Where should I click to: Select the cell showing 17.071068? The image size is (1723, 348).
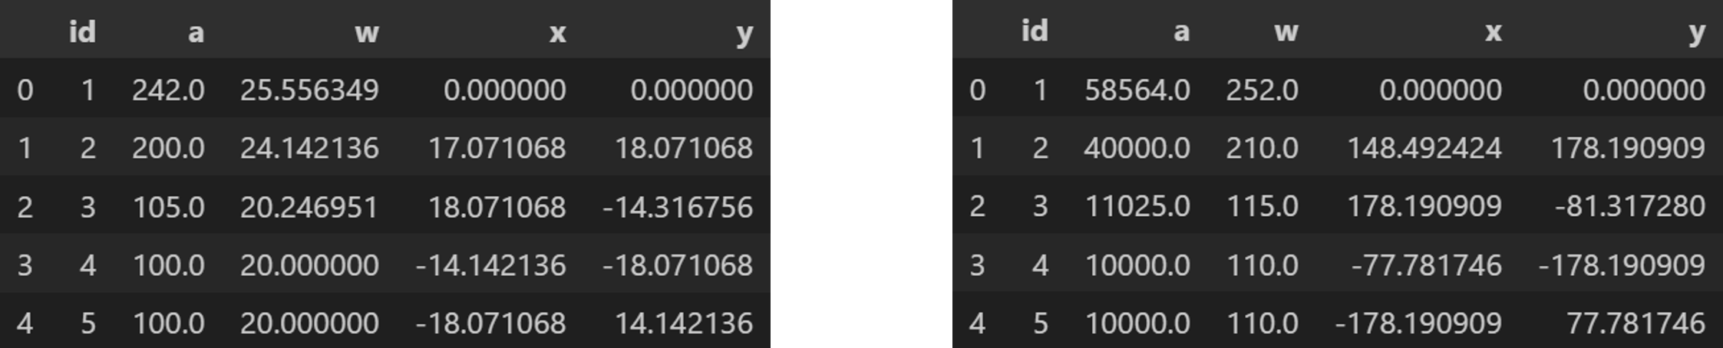tap(497, 148)
